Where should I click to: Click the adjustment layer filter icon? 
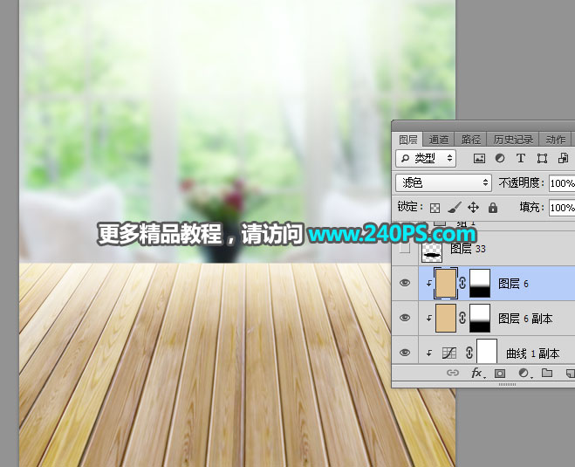point(500,159)
